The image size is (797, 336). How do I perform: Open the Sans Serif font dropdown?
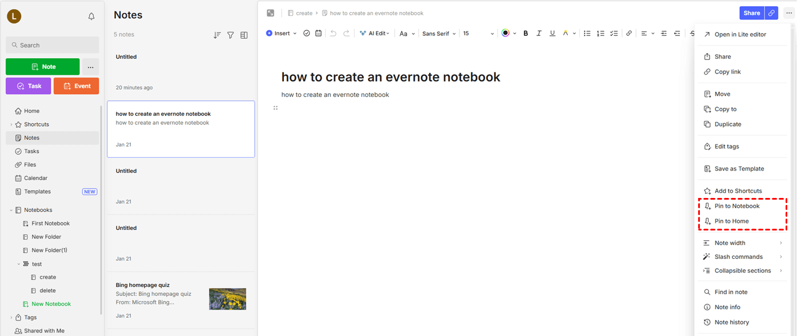tap(439, 34)
